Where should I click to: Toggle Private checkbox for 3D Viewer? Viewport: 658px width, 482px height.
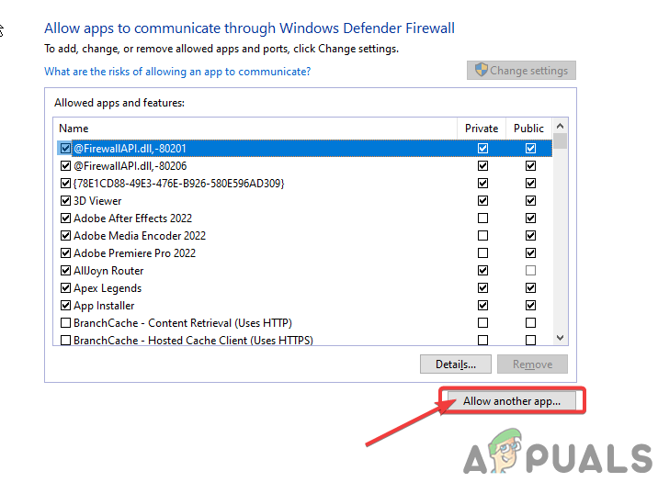click(x=483, y=201)
